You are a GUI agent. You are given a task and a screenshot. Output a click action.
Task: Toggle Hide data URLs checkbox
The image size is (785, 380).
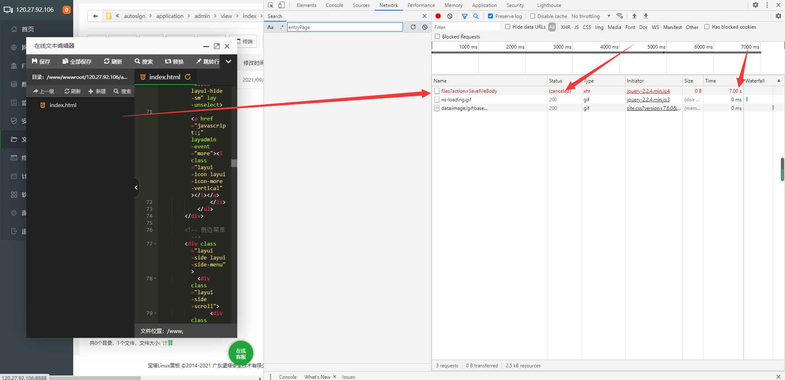coord(508,27)
